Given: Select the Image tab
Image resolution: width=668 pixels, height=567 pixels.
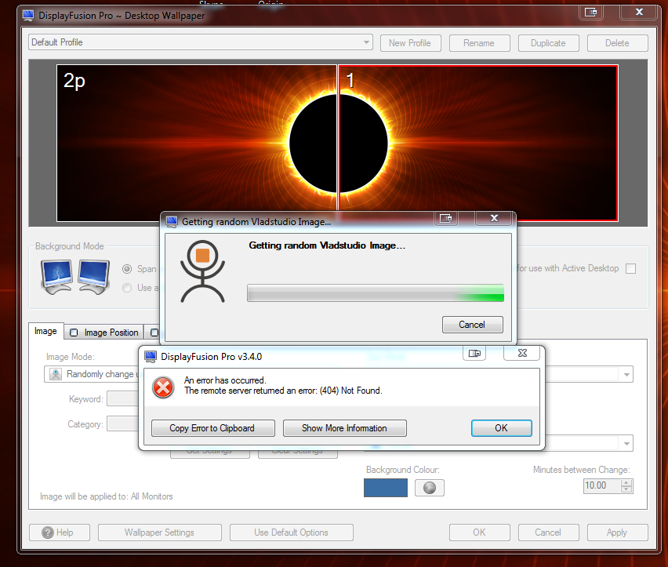Looking at the screenshot, I should click(45, 332).
